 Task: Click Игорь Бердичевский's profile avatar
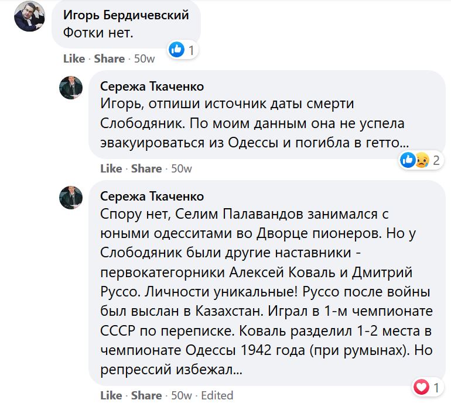pyautogui.click(x=29, y=16)
